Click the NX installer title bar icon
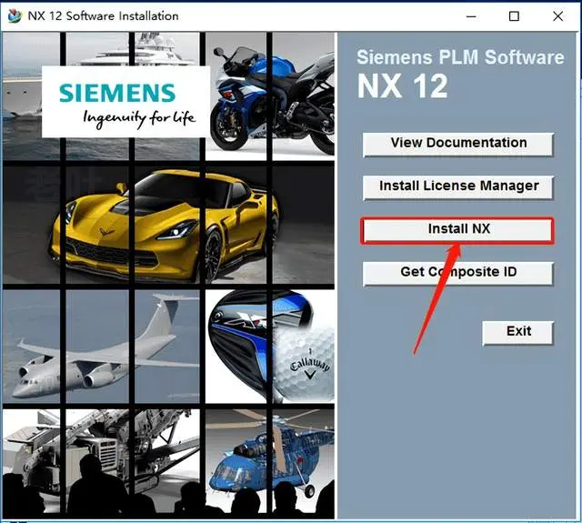The height and width of the screenshot is (523, 582). [15, 16]
